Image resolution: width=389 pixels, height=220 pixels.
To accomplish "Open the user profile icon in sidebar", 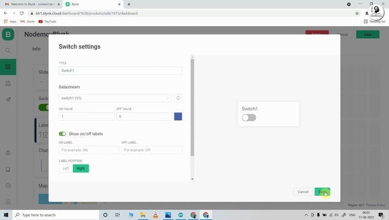I will point(8,202).
